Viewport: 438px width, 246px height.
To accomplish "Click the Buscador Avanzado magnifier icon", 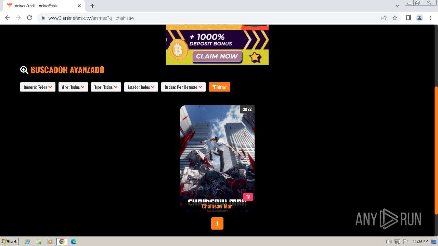I will pyautogui.click(x=24, y=70).
